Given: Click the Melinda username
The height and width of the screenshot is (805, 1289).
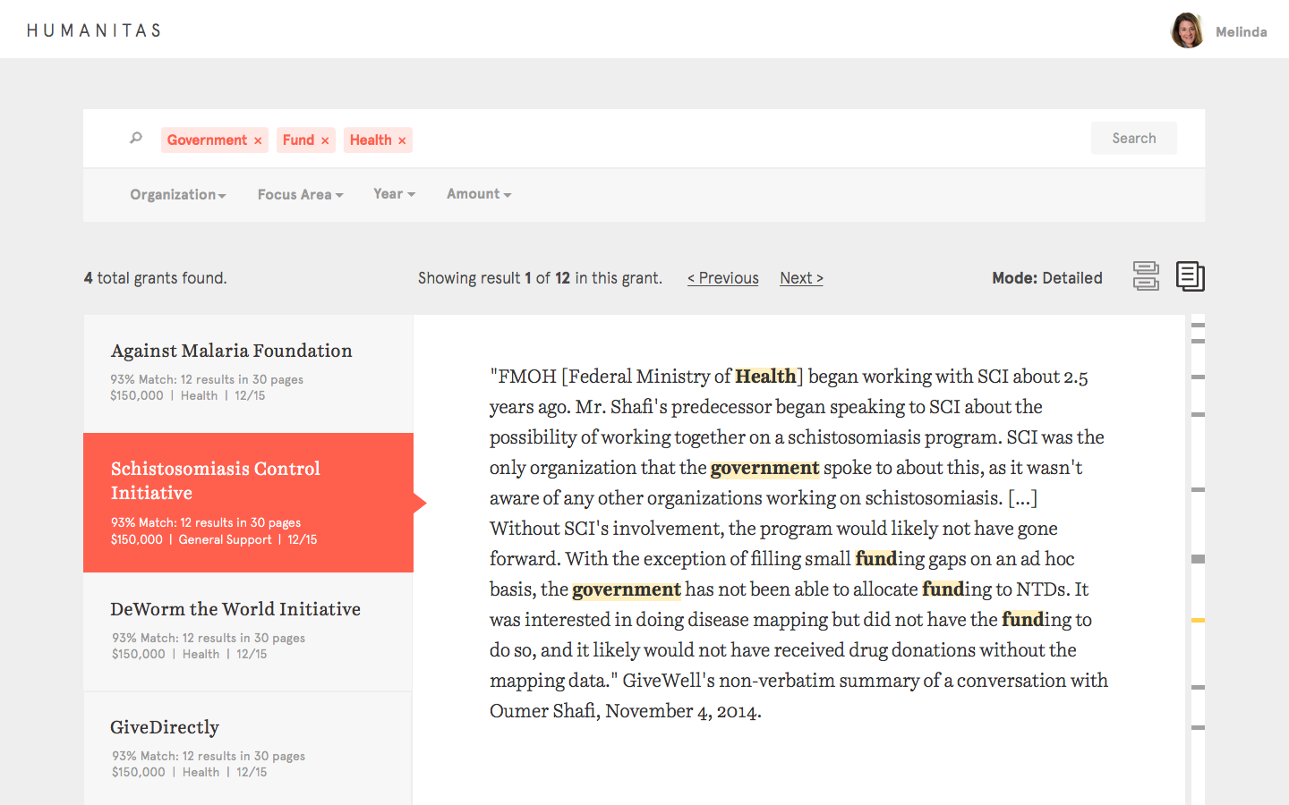Looking at the screenshot, I should [1242, 32].
